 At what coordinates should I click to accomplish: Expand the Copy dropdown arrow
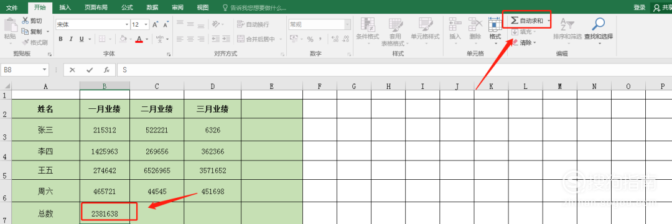(47, 32)
